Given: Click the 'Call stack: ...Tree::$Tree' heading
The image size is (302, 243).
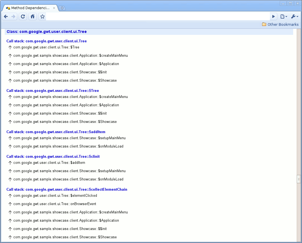Looking at the screenshot, I should pyautogui.click(x=53, y=91).
